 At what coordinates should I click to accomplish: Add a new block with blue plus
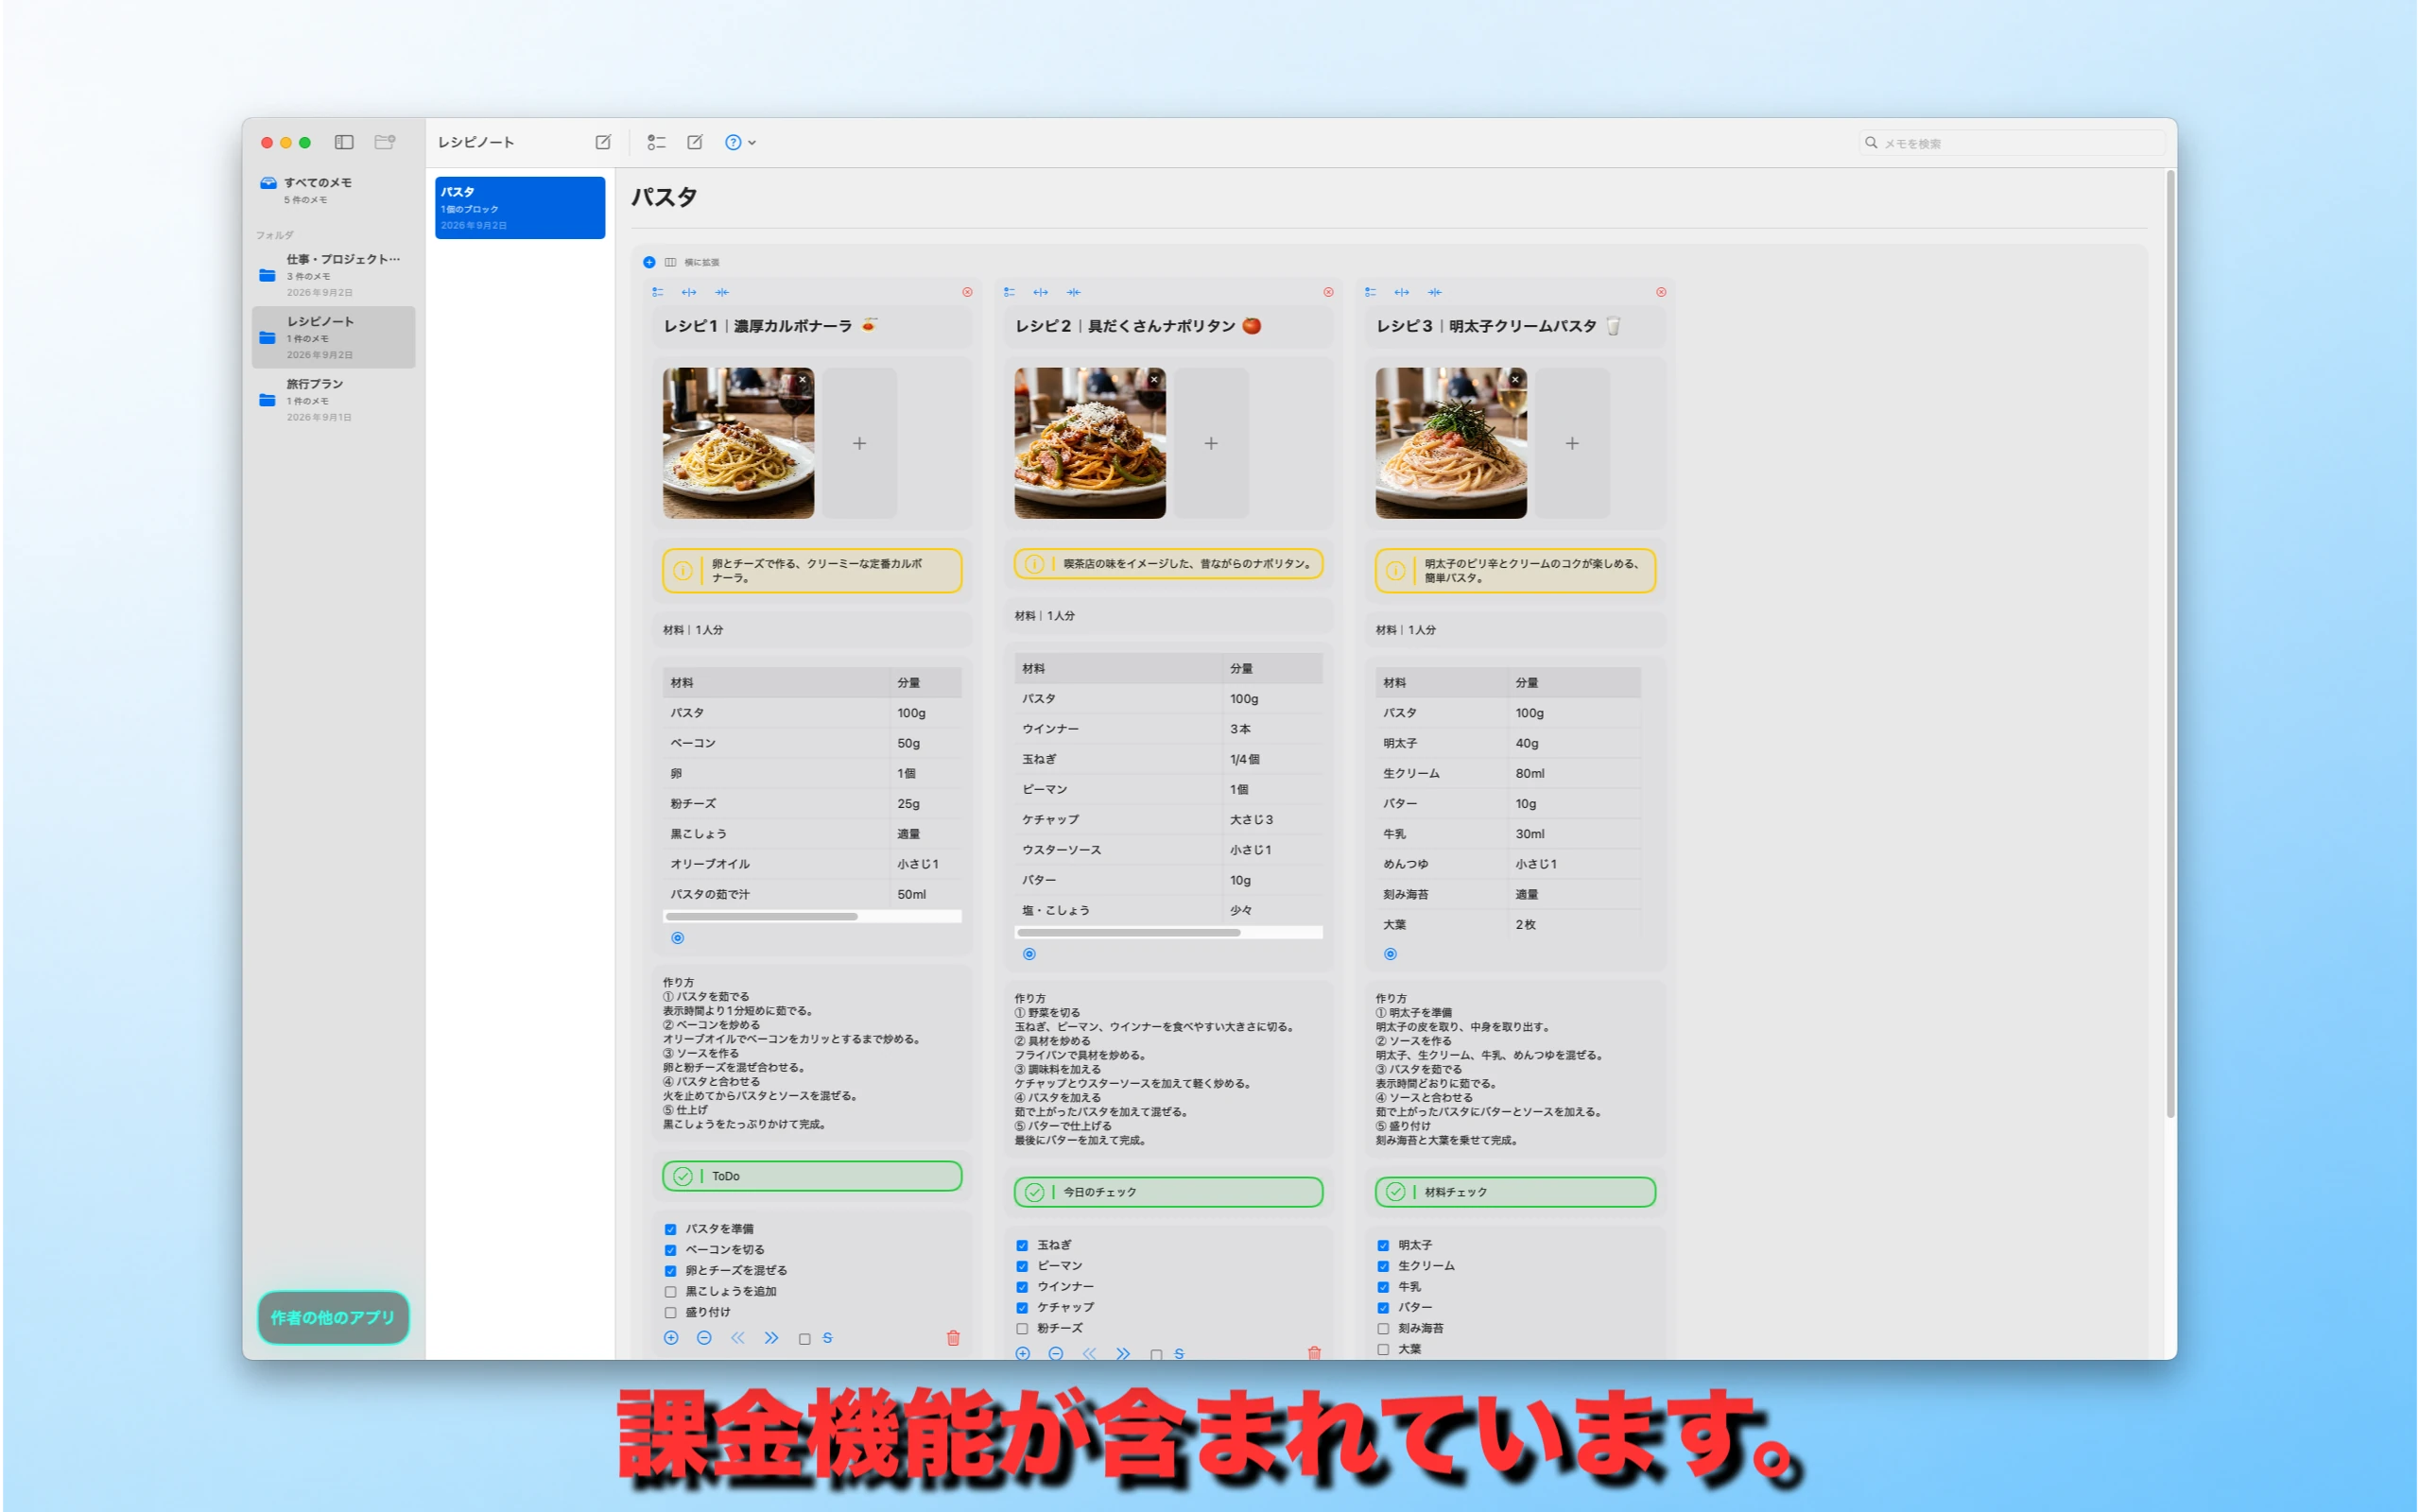[649, 262]
